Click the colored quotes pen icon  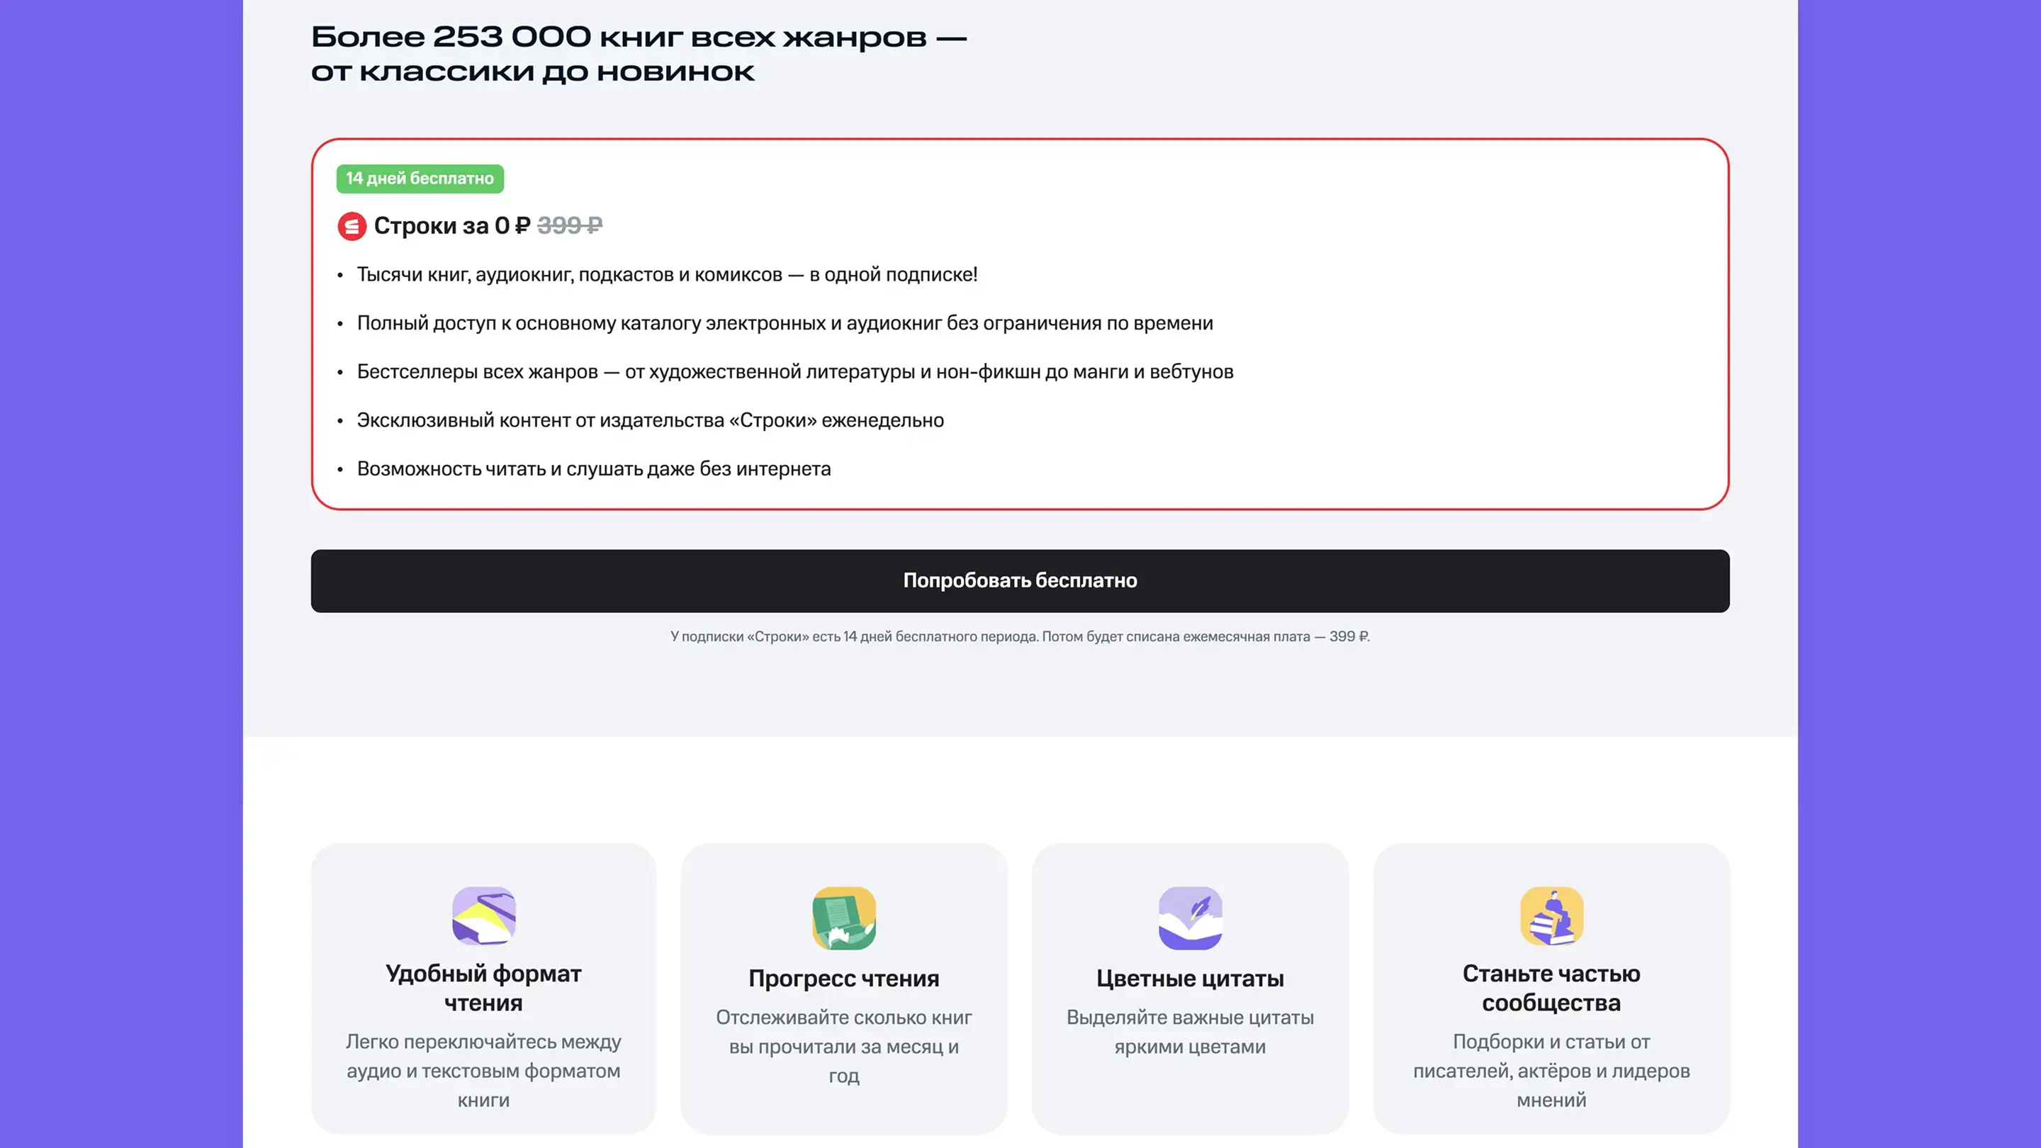[1190, 918]
